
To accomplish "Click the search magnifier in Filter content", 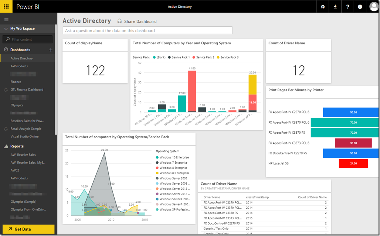I will [8, 39].
